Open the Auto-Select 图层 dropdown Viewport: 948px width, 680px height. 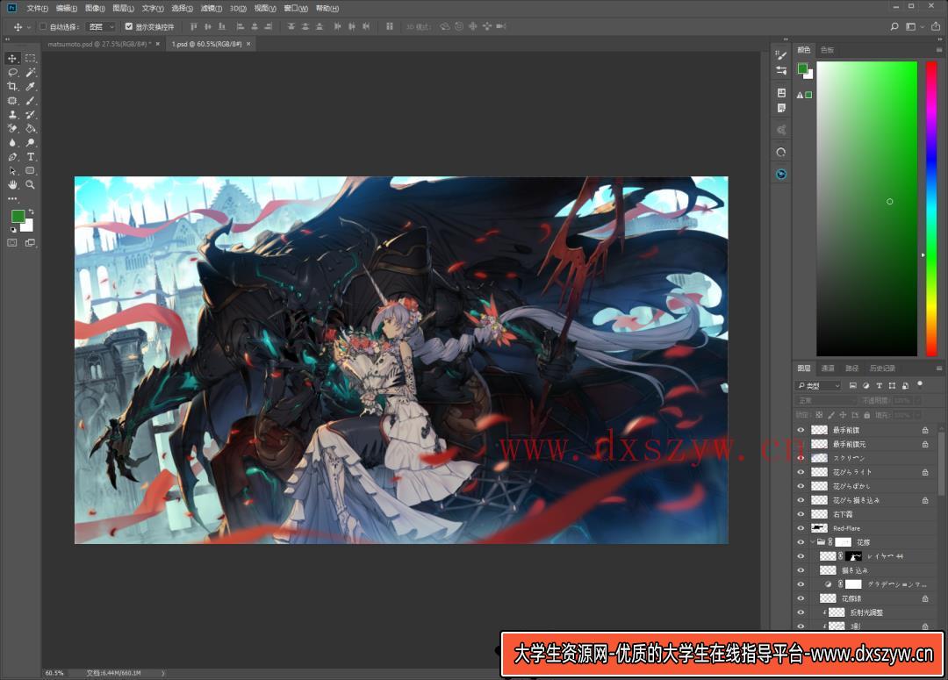(101, 26)
